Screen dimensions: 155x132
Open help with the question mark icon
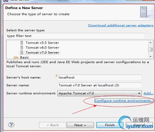11,125
